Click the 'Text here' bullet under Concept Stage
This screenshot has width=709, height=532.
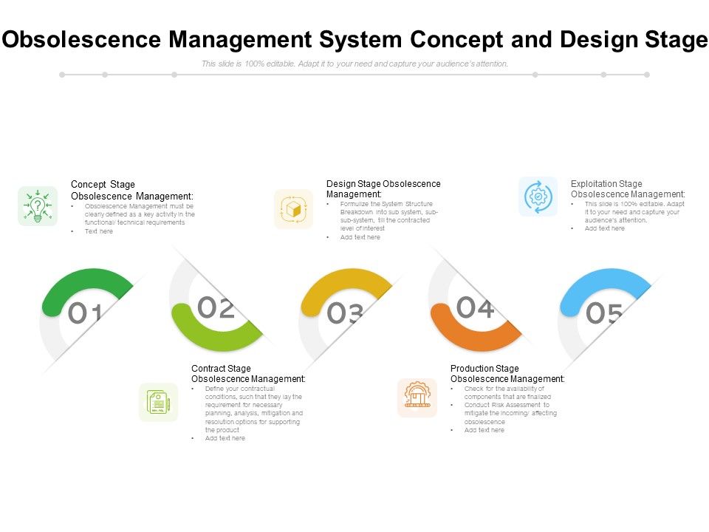pos(99,231)
